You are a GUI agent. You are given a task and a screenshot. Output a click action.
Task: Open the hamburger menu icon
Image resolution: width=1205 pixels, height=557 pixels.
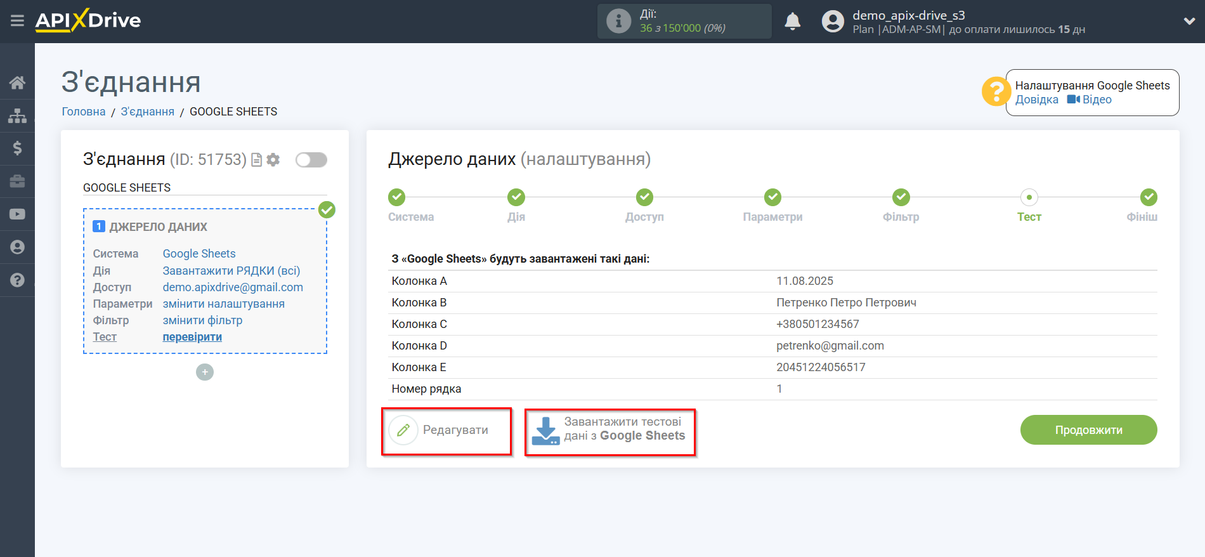(x=17, y=21)
